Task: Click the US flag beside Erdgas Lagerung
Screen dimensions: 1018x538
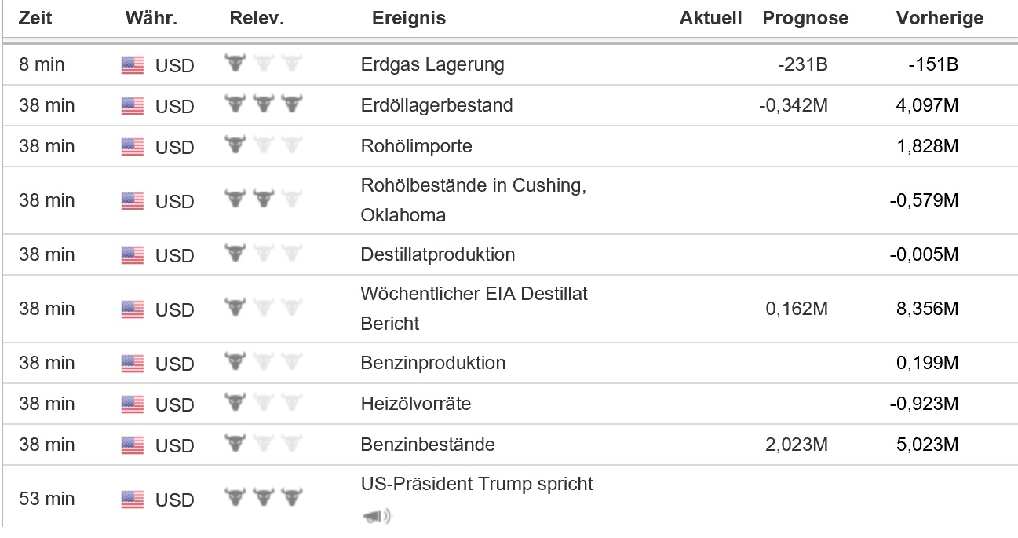Action: click(133, 65)
